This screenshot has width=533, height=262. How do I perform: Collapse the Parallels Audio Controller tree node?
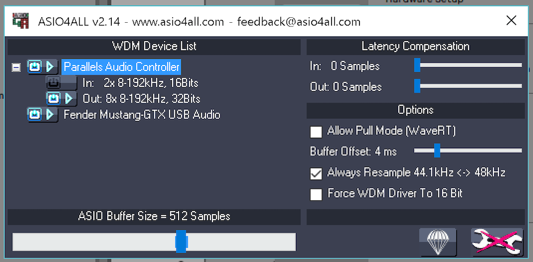[16, 68]
